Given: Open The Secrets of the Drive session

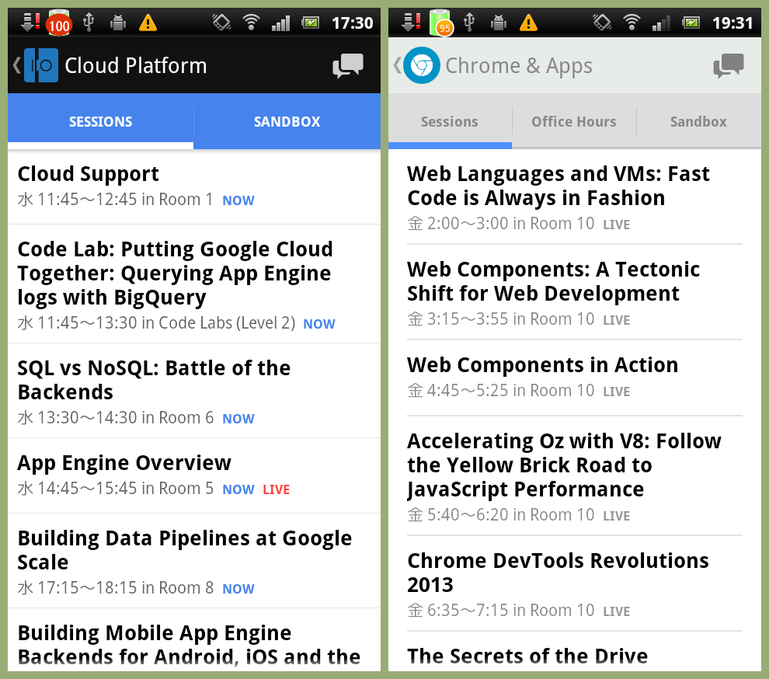Looking at the screenshot, I should [575, 652].
